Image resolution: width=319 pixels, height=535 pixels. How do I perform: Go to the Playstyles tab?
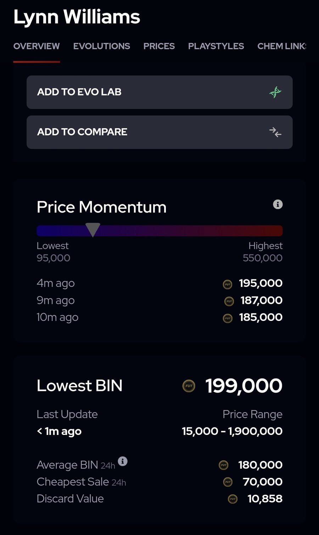point(216,46)
